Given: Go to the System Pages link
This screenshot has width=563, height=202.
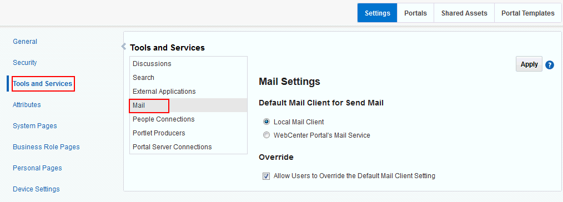Looking at the screenshot, I should point(35,126).
